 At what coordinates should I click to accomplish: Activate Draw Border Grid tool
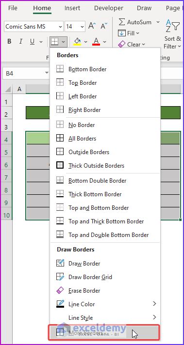[105, 277]
